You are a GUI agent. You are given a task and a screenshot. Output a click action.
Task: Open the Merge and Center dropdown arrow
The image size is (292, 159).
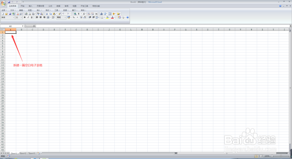tap(51, 17)
